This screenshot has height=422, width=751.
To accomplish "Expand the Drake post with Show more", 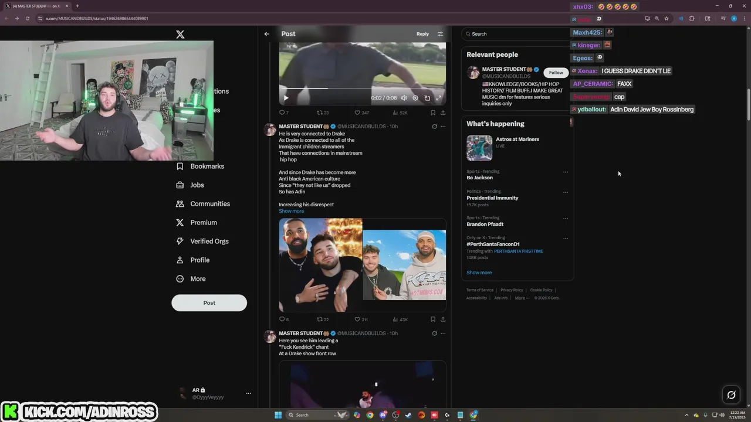I will pos(291,211).
